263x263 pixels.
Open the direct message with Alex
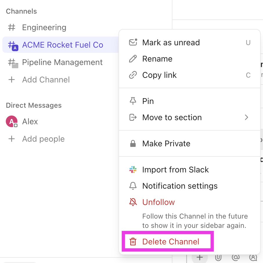point(30,122)
